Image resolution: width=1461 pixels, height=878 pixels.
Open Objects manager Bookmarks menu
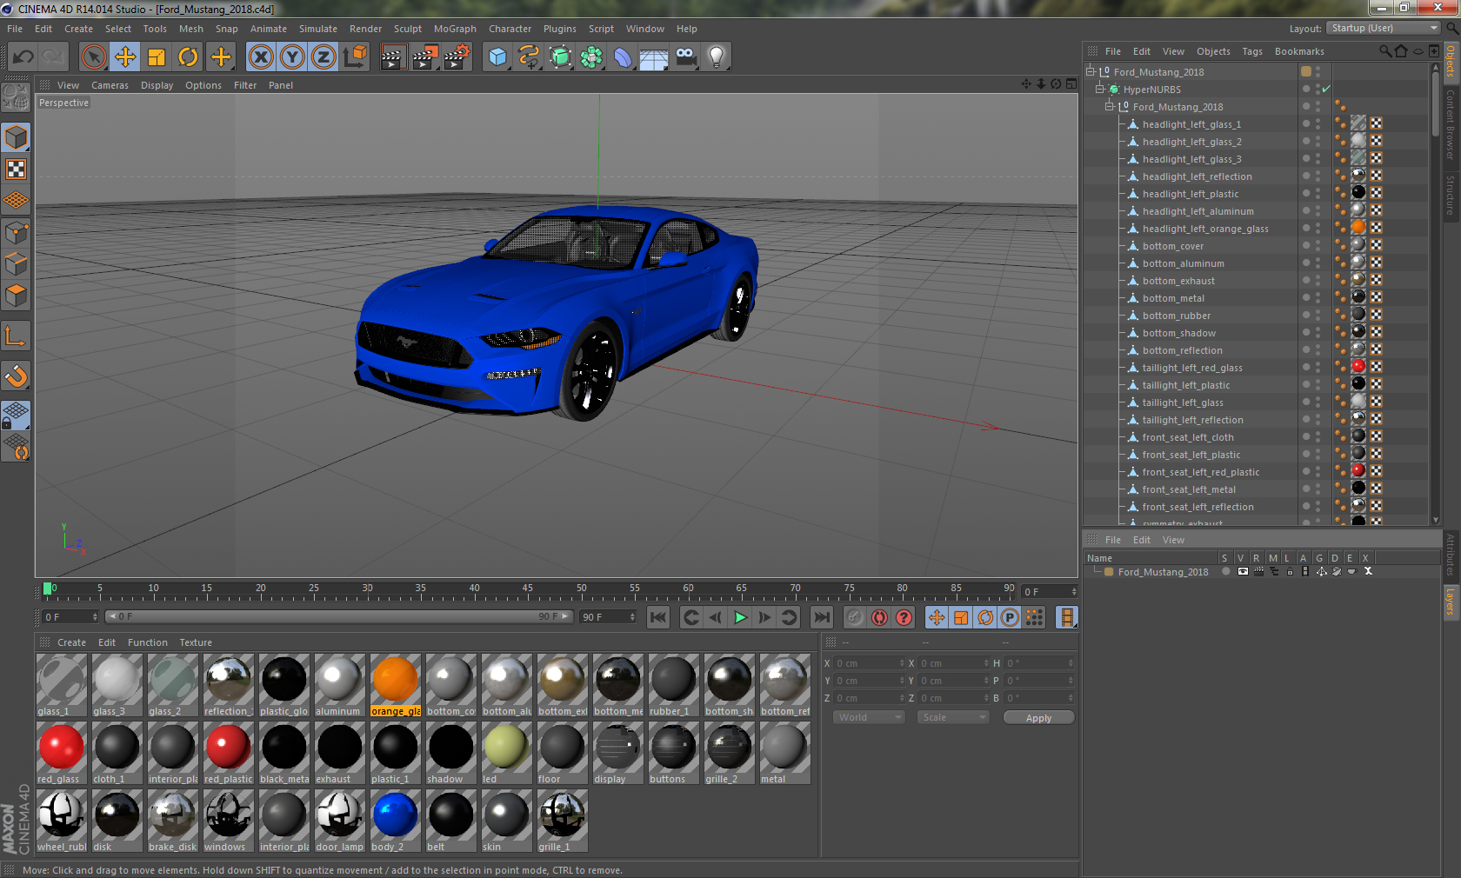coord(1299,51)
